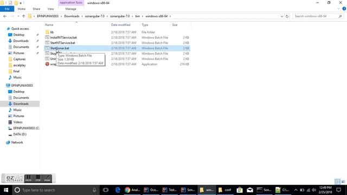Show hidden system tray icons
This screenshot has height=195, width=347.
296,190
